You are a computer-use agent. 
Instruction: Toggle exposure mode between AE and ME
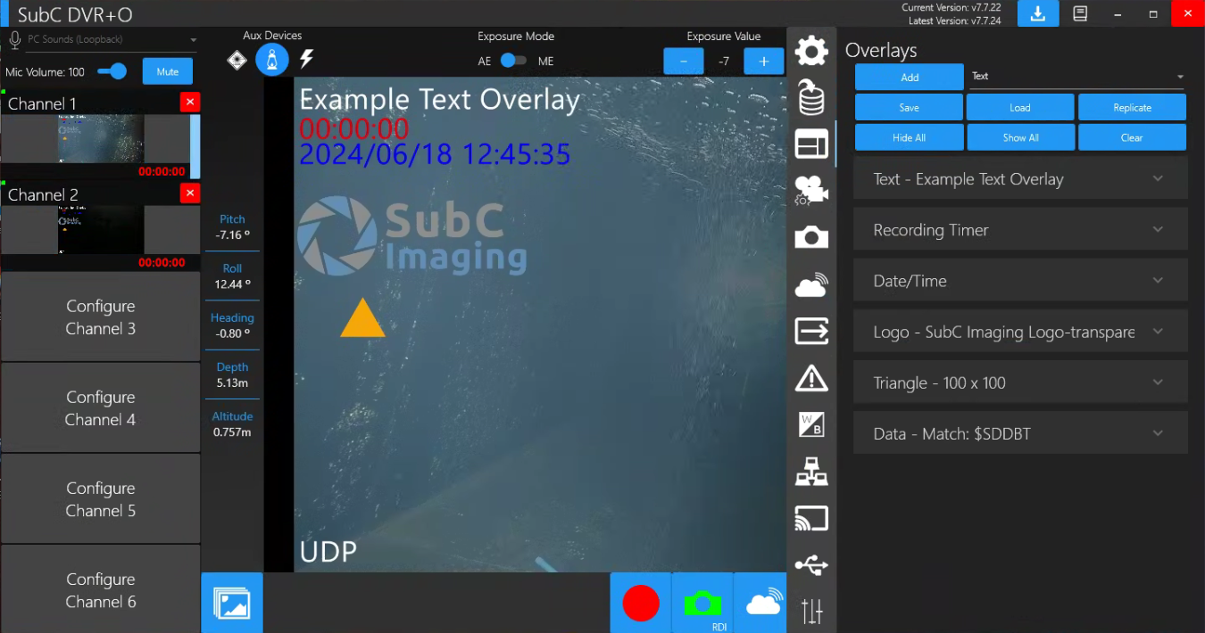point(513,61)
